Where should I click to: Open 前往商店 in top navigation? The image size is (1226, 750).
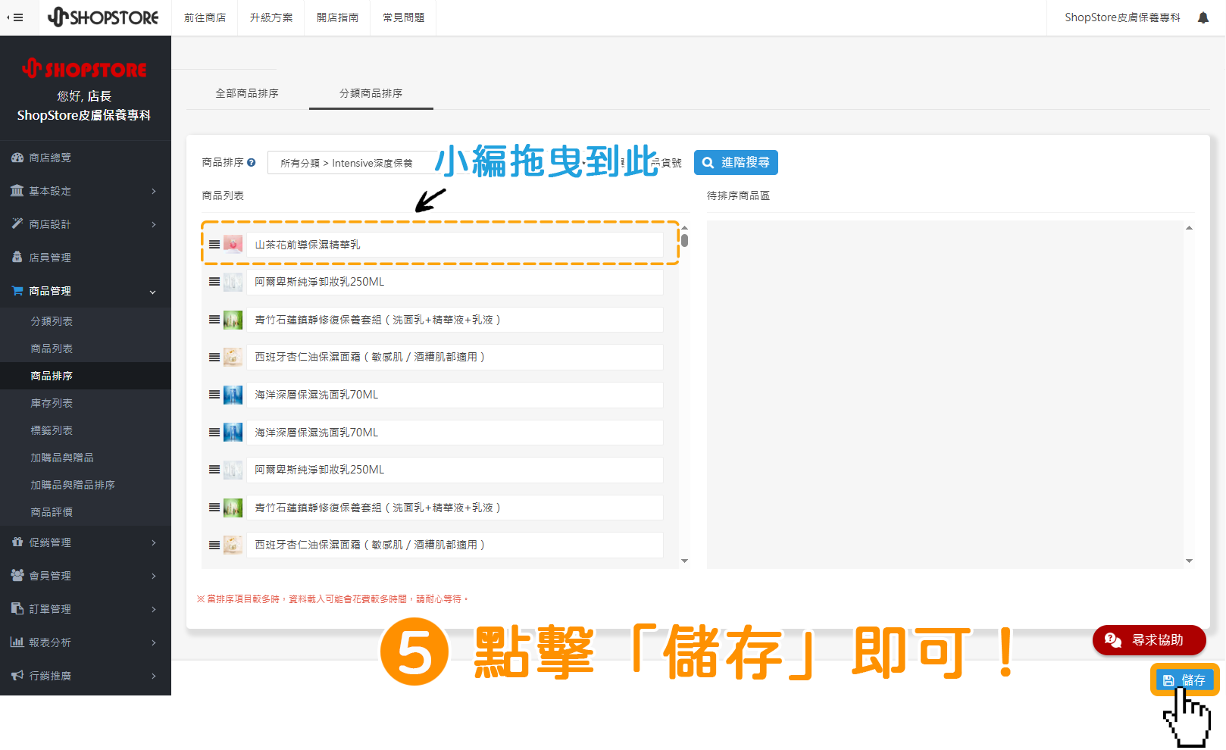[x=205, y=17]
